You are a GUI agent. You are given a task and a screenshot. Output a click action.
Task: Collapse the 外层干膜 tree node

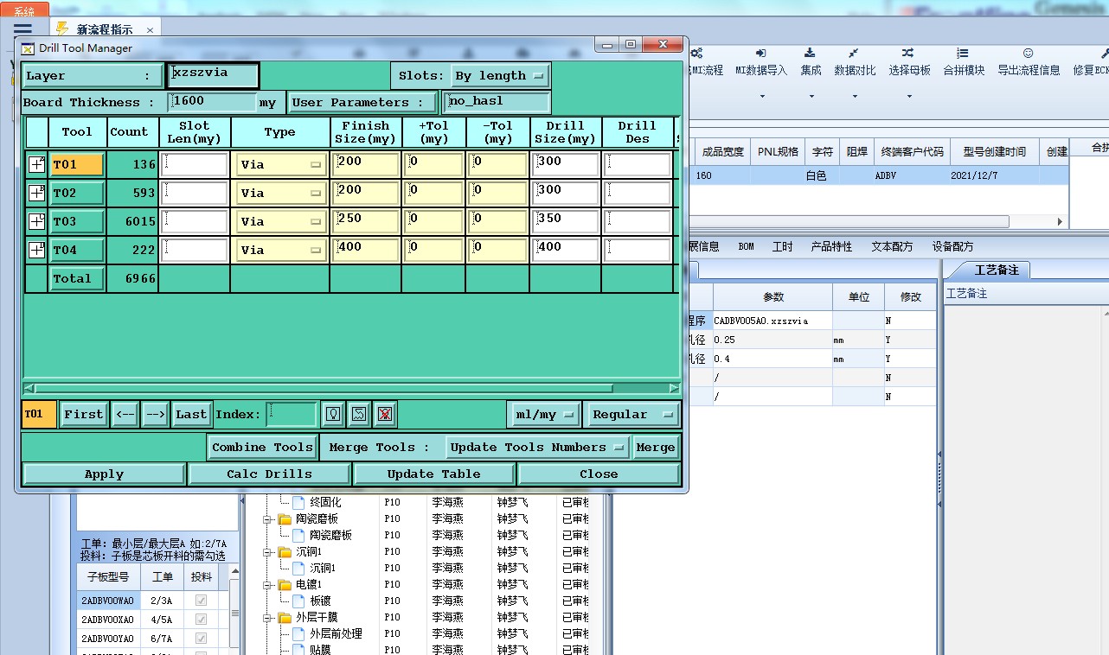268,618
